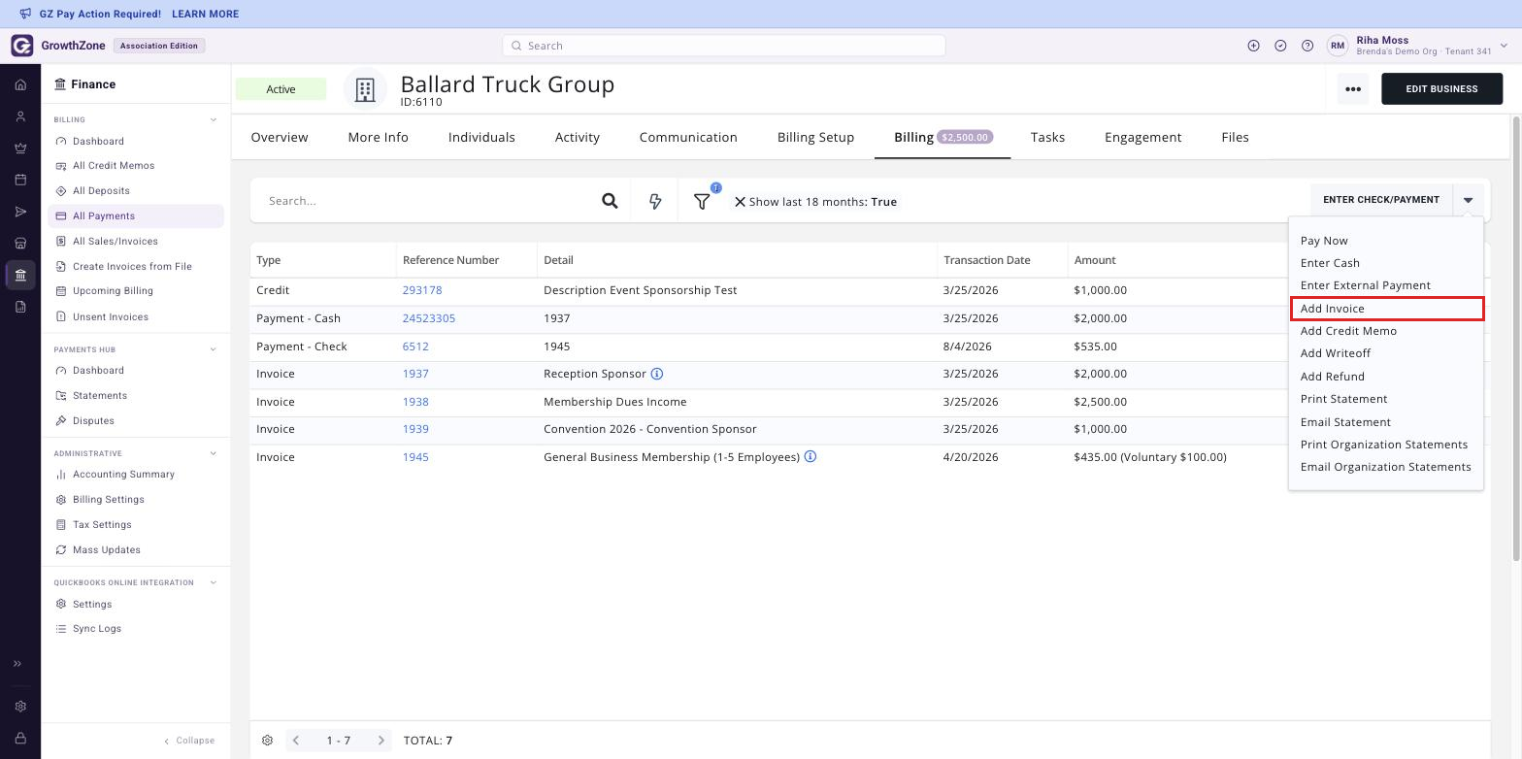
Task: Choose Print Organization Statements menu item
Action: coord(1384,445)
